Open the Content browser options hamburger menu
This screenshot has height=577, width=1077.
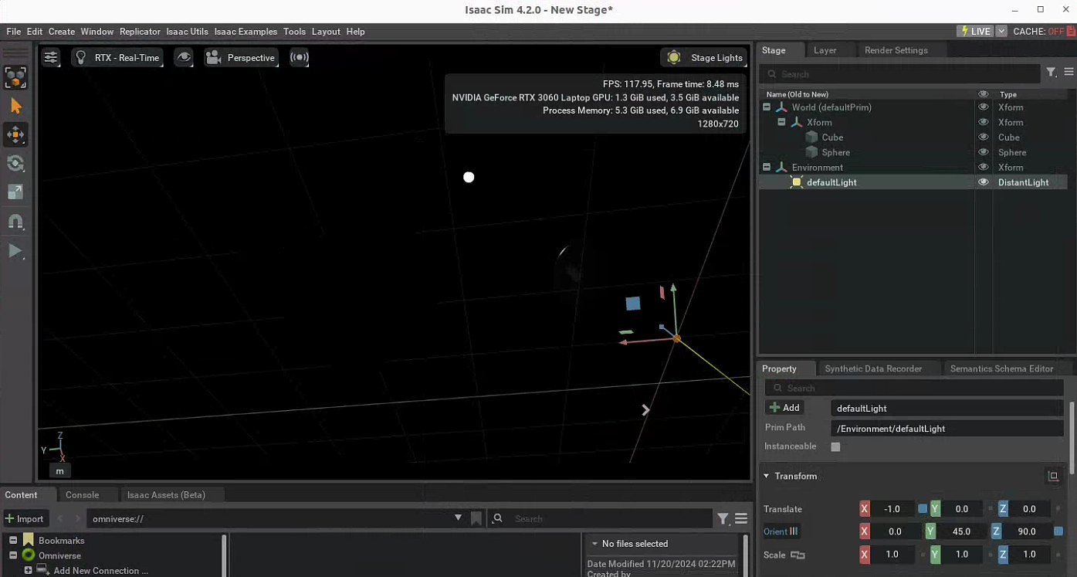741,519
